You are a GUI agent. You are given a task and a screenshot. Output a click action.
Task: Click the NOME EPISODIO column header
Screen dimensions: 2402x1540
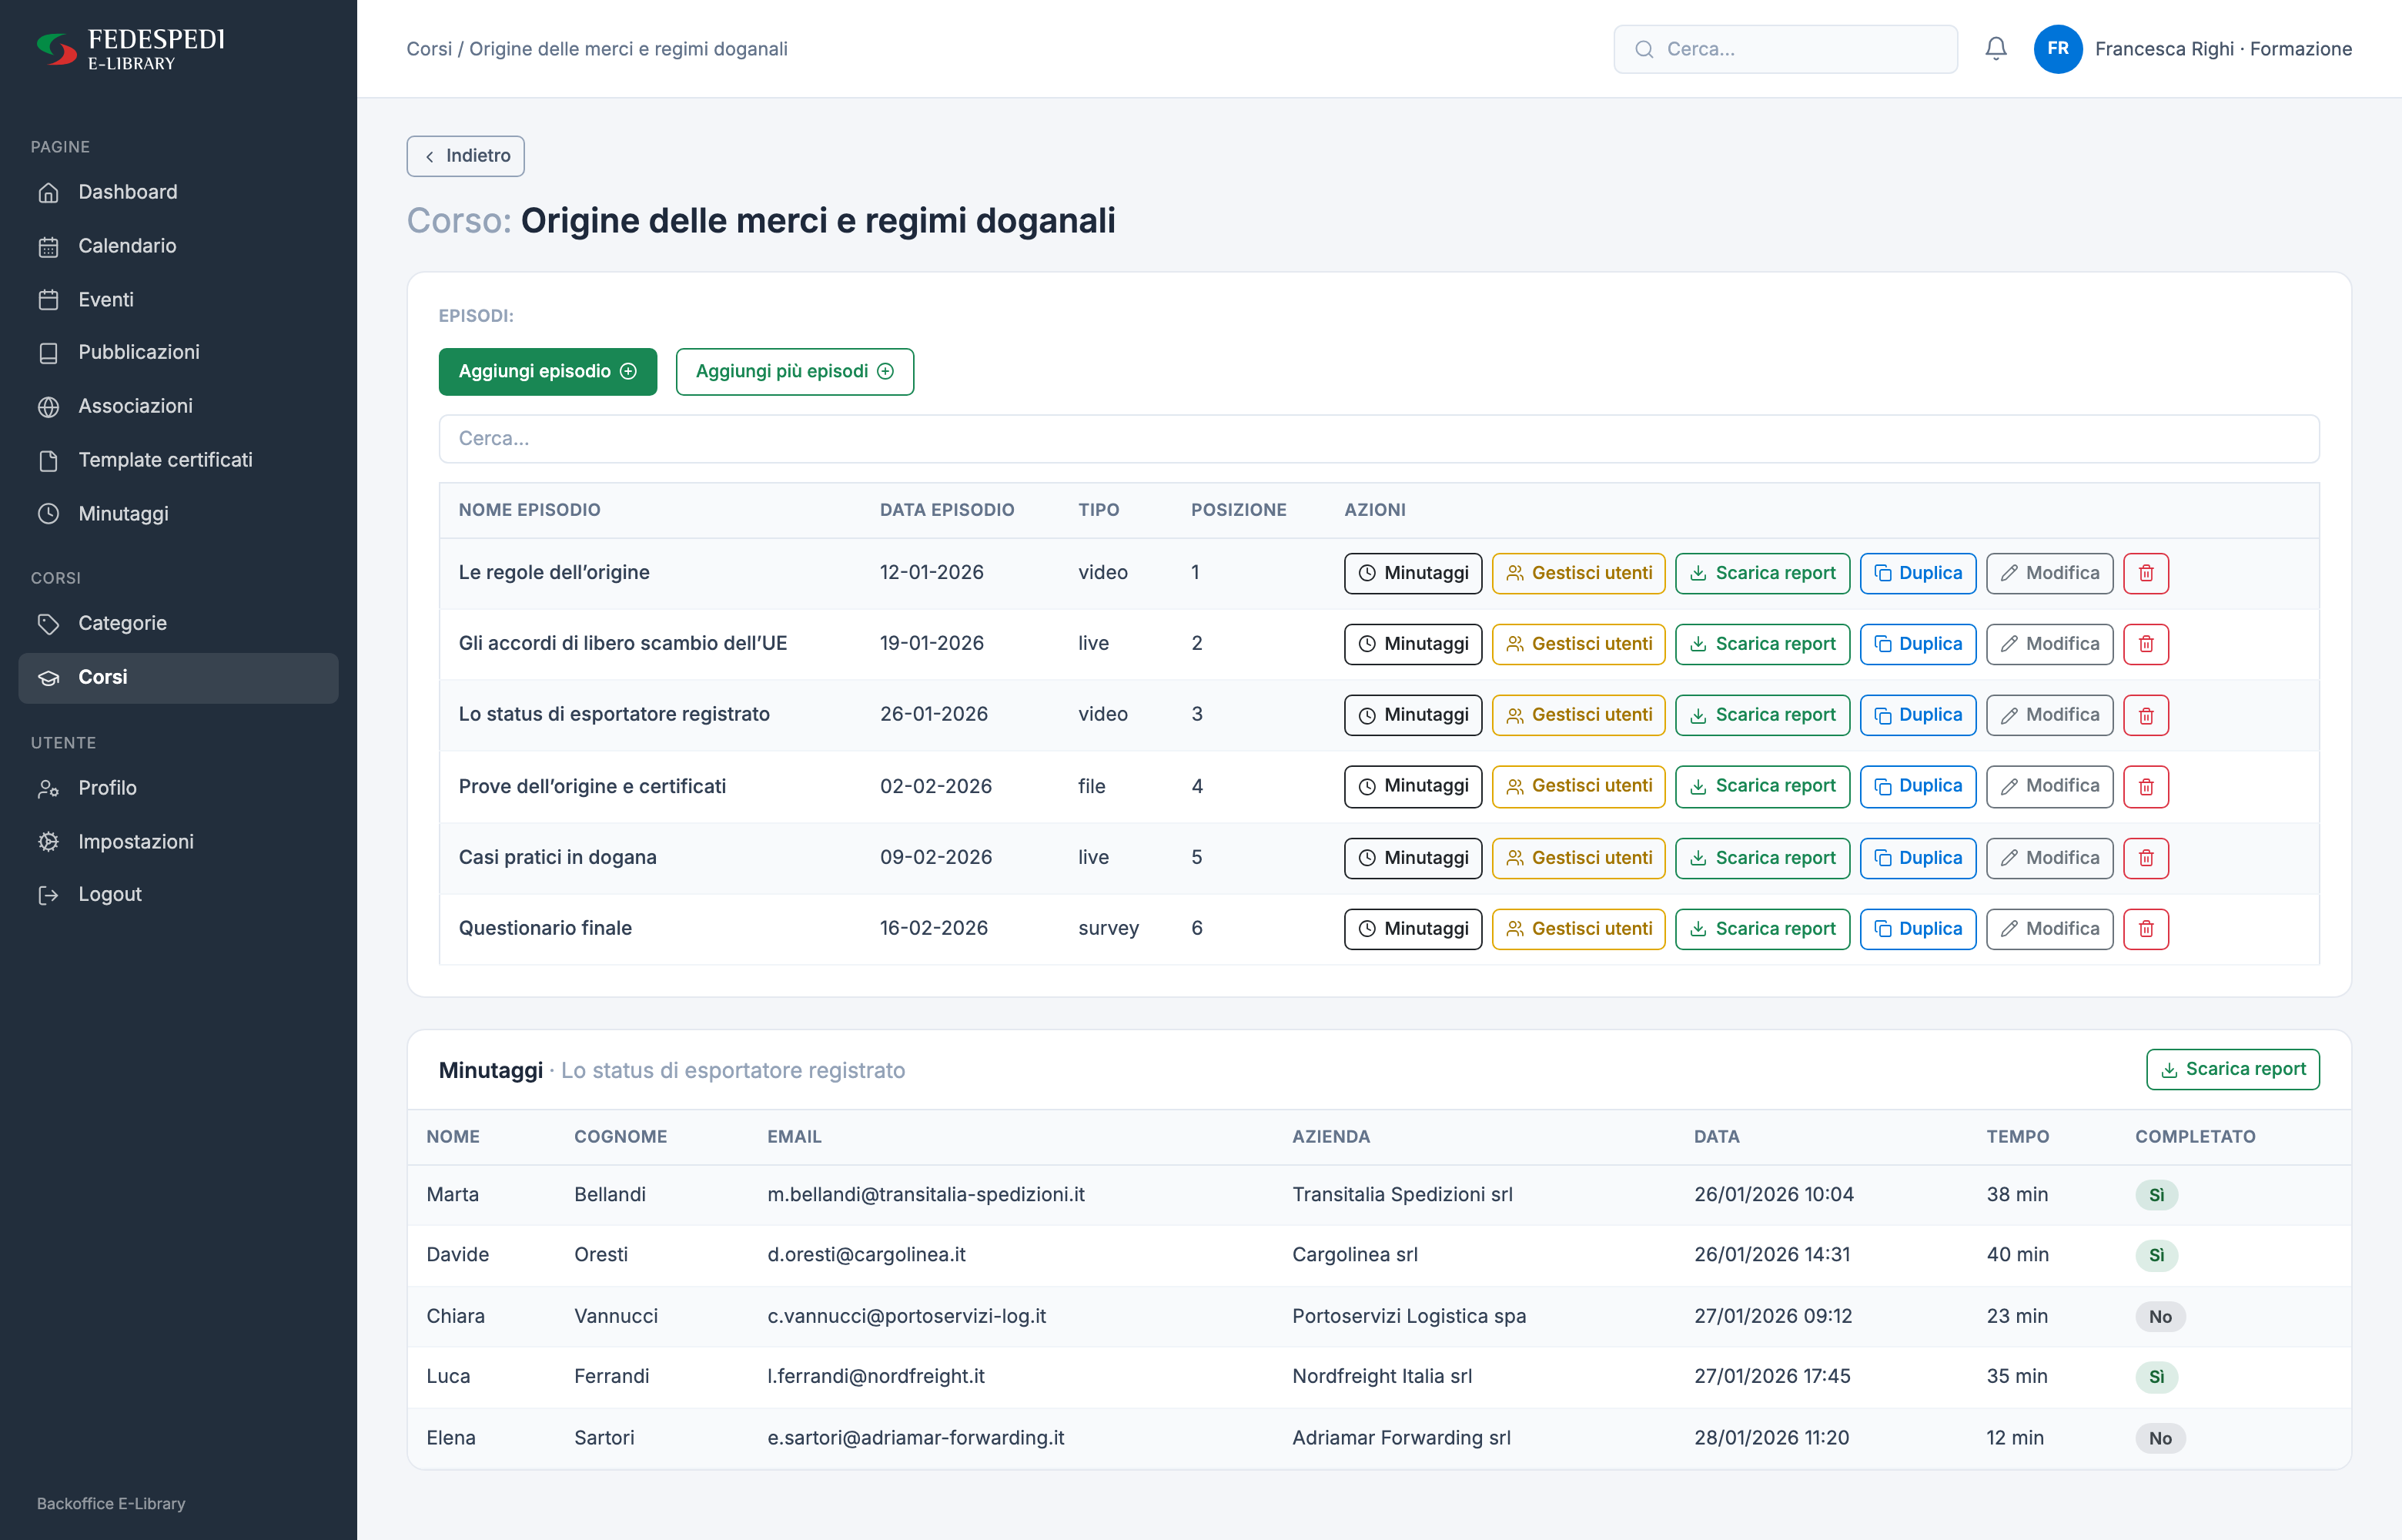[x=529, y=510]
